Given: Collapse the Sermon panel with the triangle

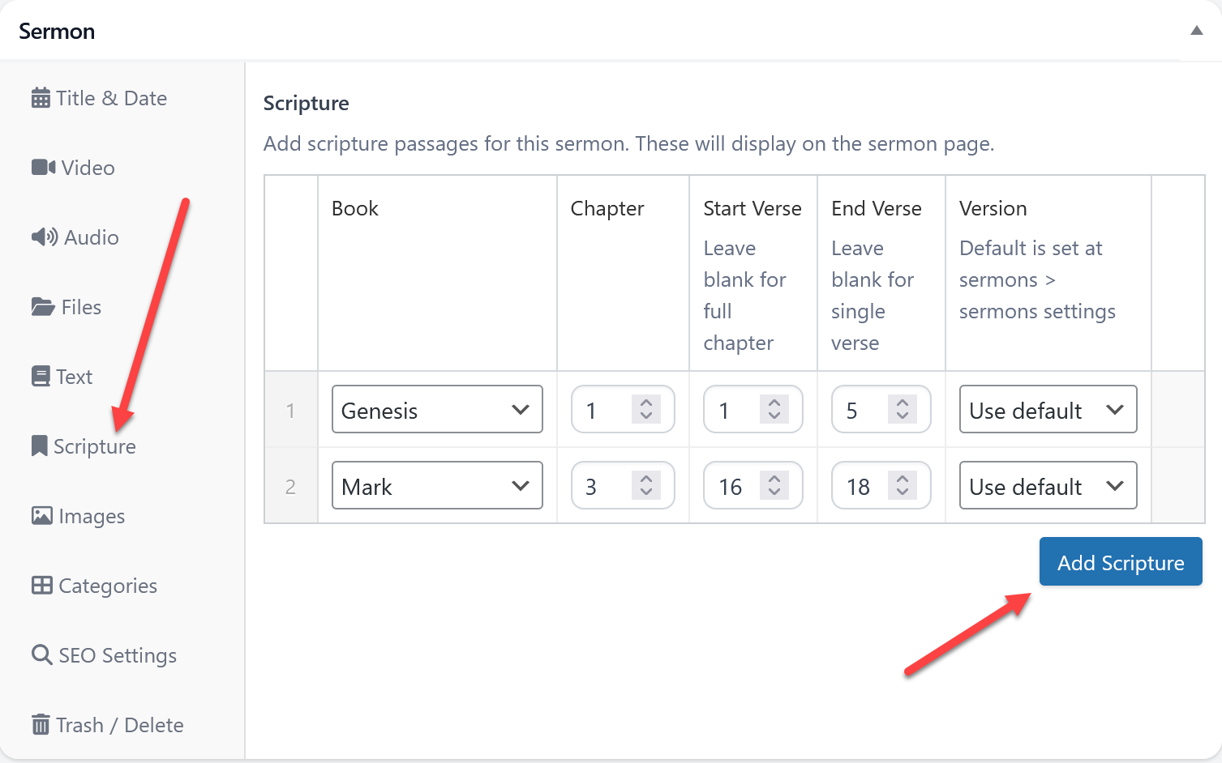Looking at the screenshot, I should click(x=1196, y=31).
